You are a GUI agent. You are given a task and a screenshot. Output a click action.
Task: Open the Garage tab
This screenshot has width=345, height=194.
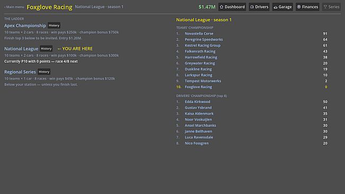point(282,7)
